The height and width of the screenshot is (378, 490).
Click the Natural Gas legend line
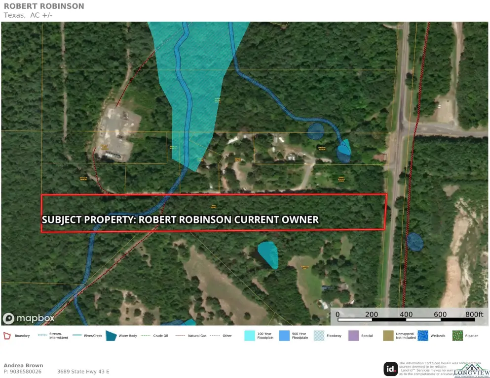click(181, 336)
